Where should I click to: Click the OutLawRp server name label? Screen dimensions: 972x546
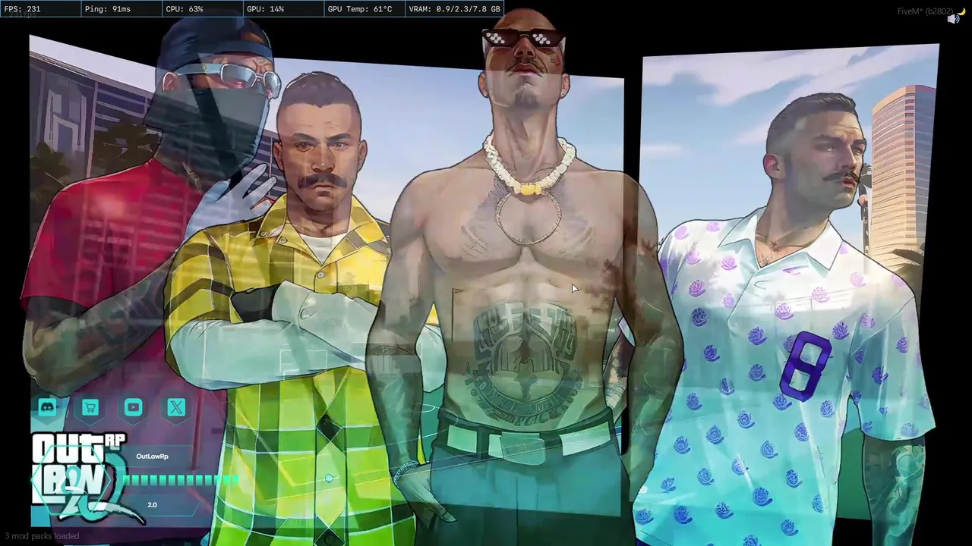click(152, 457)
